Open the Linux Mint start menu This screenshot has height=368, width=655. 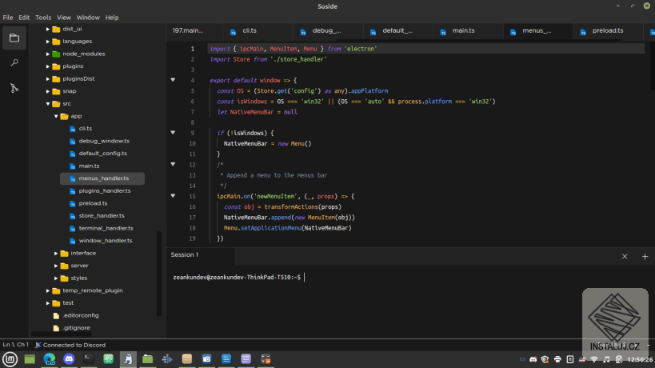(9, 360)
